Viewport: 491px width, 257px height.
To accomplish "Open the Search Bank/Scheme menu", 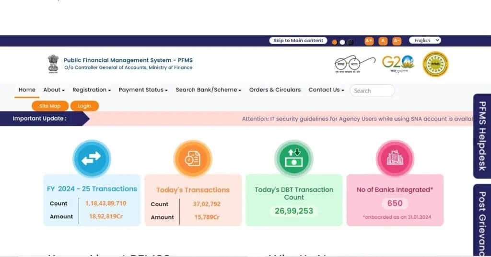I will [x=208, y=90].
